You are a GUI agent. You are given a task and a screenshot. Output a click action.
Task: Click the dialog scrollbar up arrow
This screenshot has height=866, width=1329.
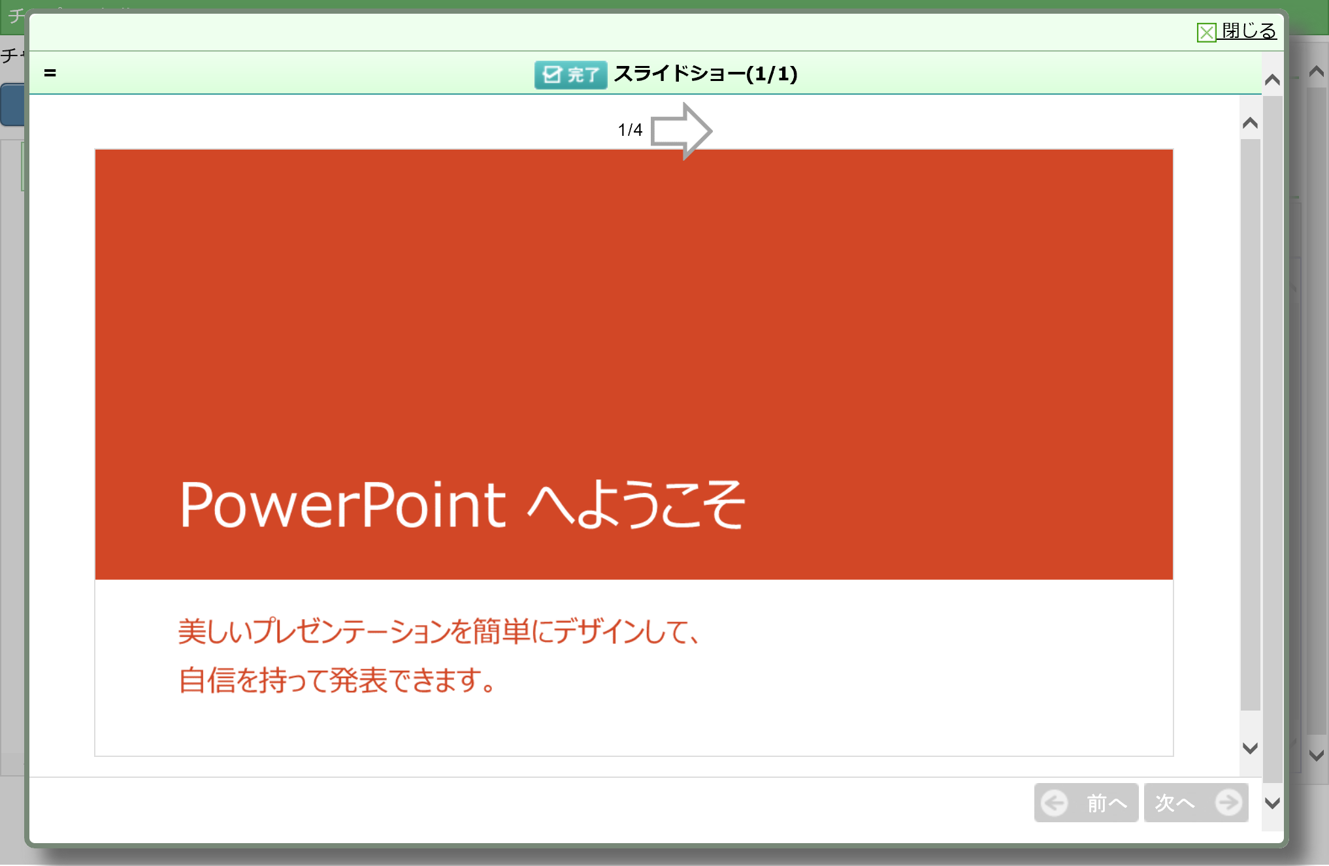(1272, 80)
